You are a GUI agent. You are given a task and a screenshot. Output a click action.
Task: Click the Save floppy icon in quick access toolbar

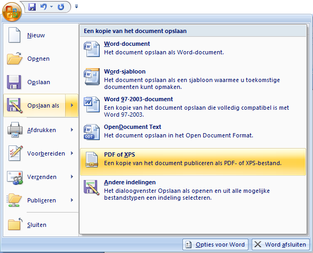point(32,7)
